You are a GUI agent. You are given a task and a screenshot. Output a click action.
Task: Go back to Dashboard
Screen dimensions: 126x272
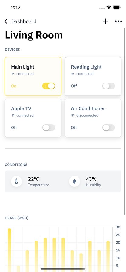point(24,21)
